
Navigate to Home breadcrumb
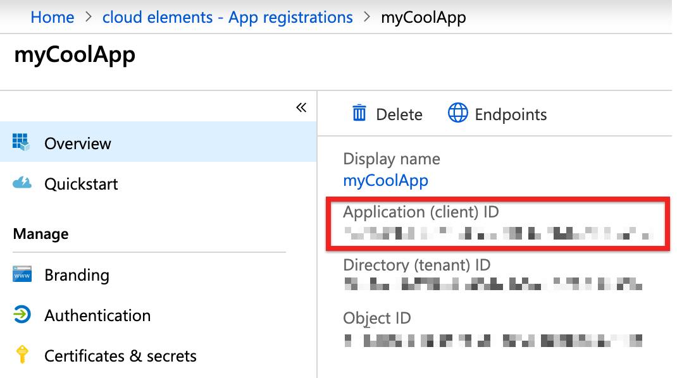53,17
